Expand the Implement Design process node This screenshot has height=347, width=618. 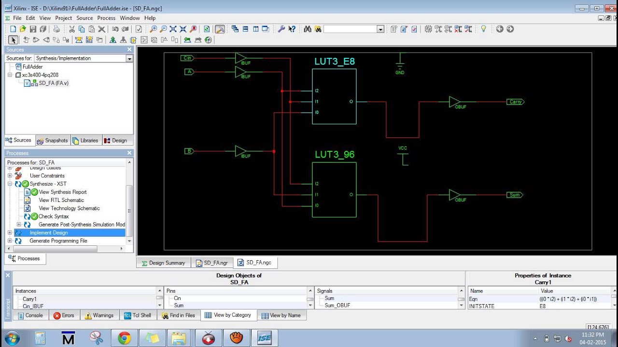tap(10, 232)
